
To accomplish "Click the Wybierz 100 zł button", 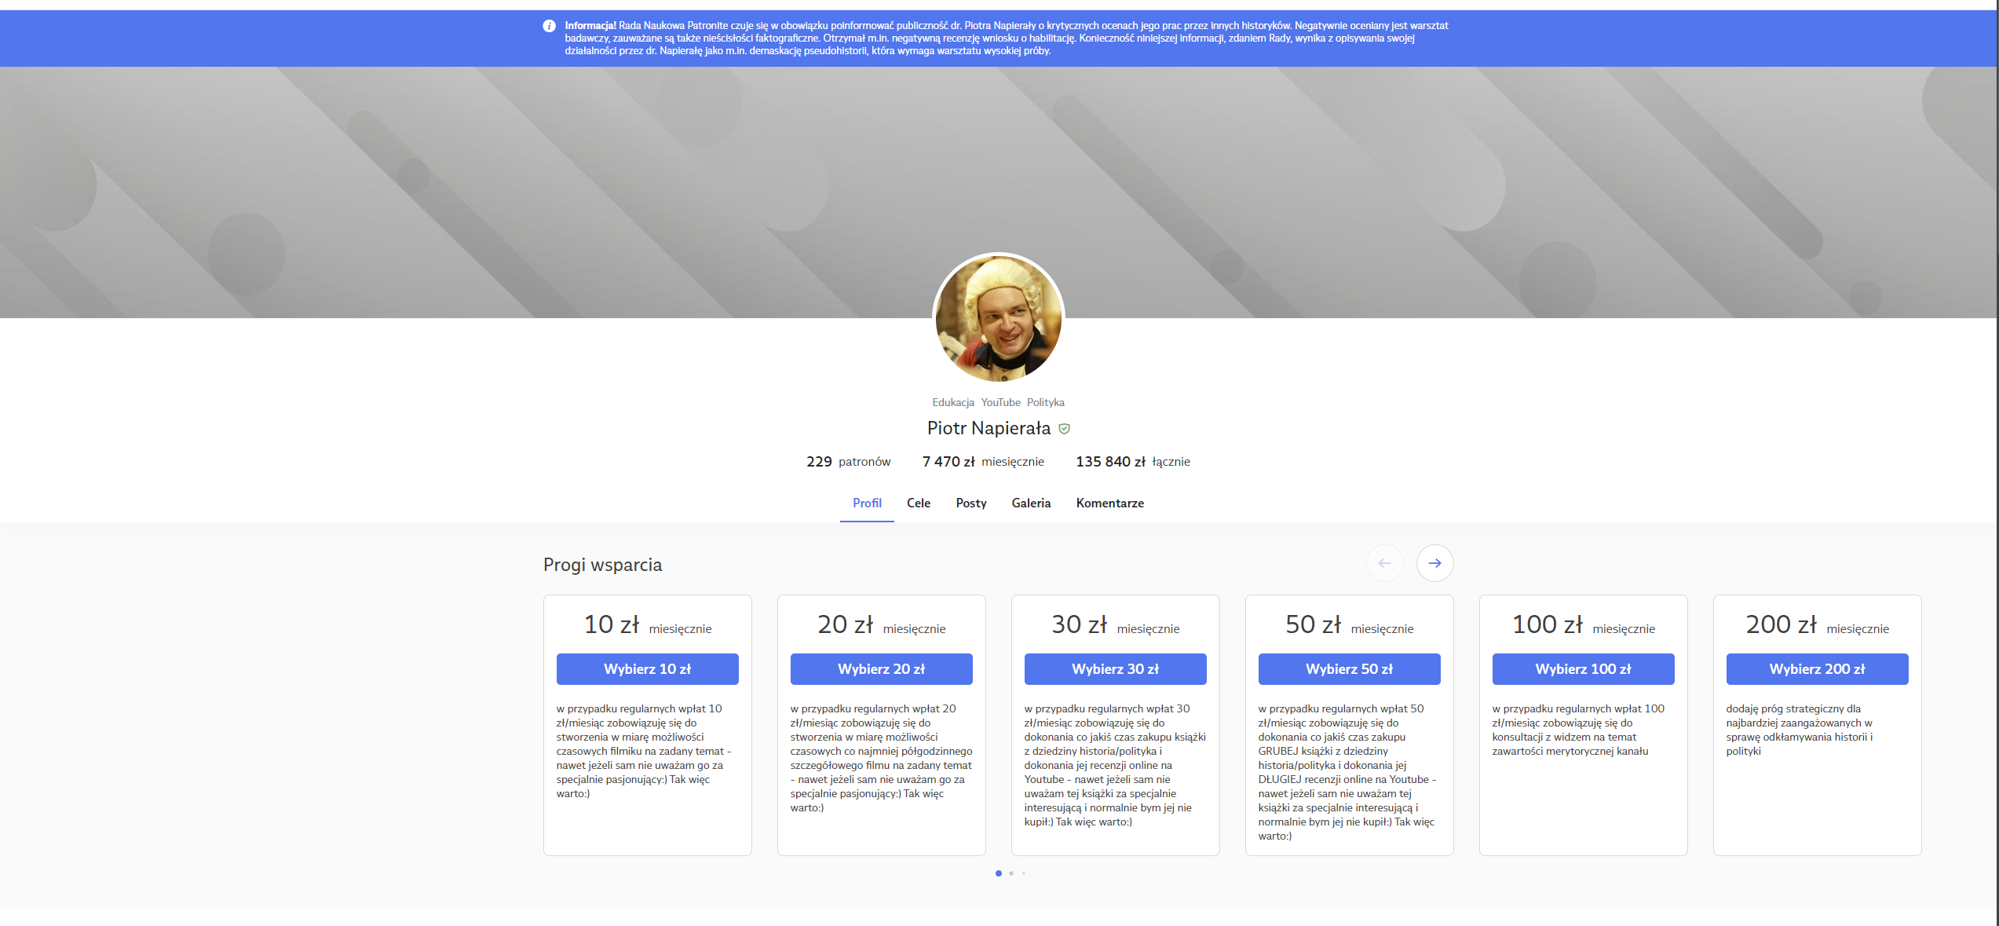I will click(x=1583, y=669).
